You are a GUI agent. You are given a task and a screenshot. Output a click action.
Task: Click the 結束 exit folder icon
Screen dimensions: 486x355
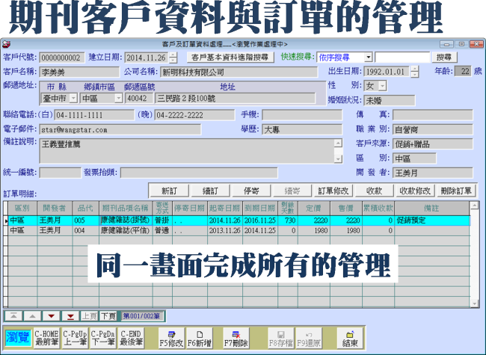(x=350, y=336)
